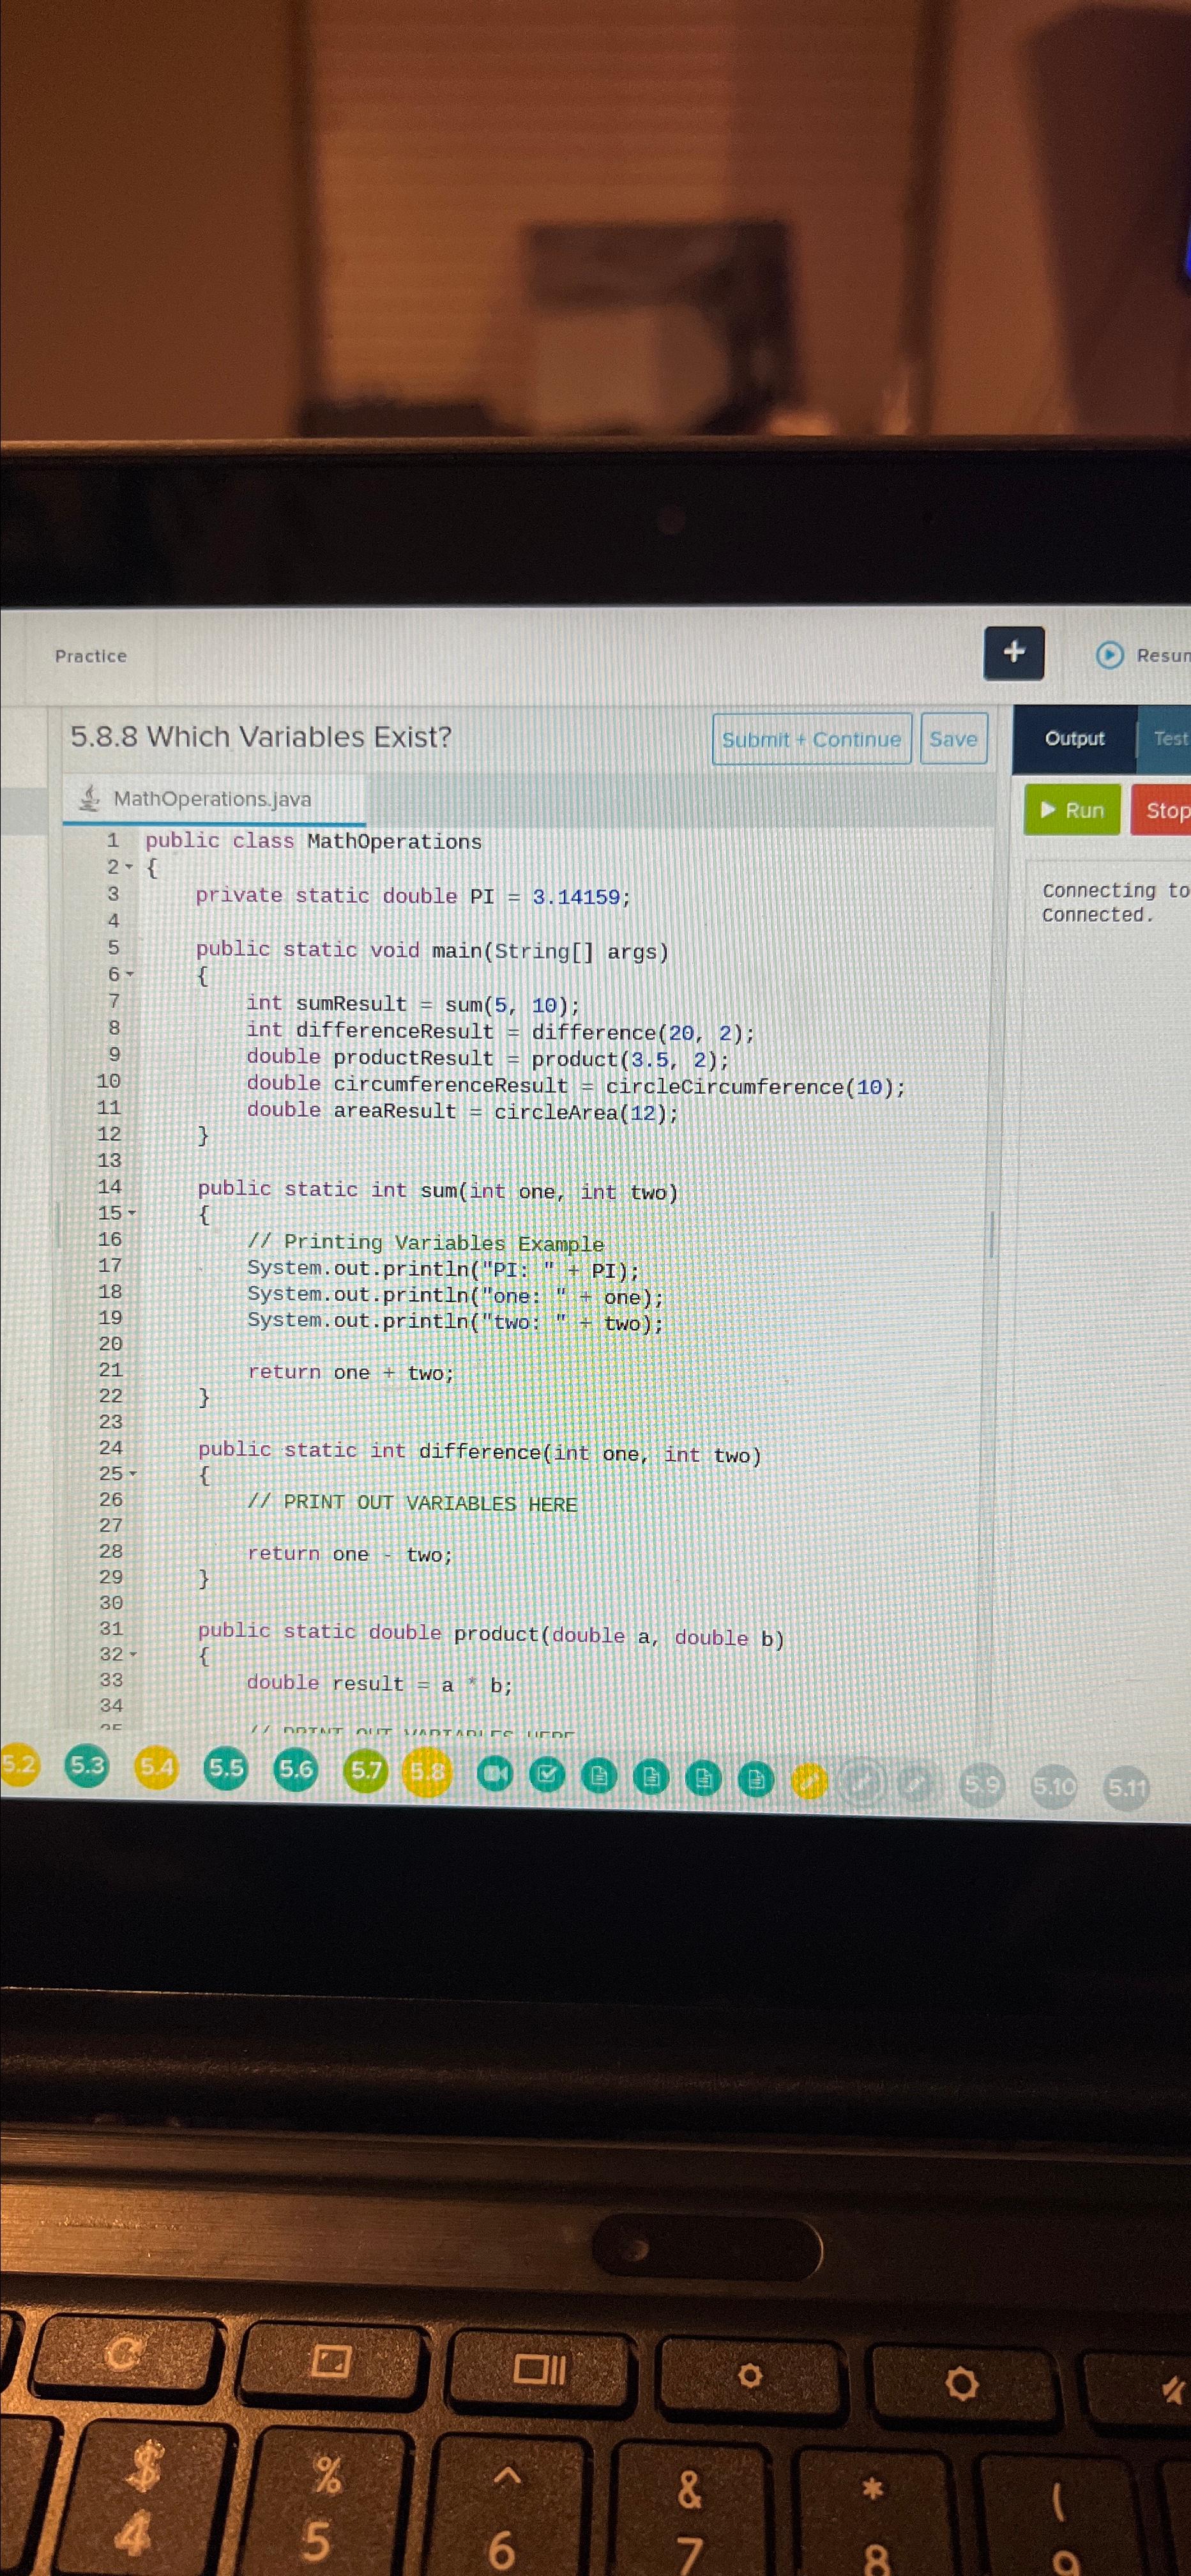The width and height of the screenshot is (1191, 2576).
Task: Open lesson 5.3 circle in bottom navigation
Action: (88, 1766)
